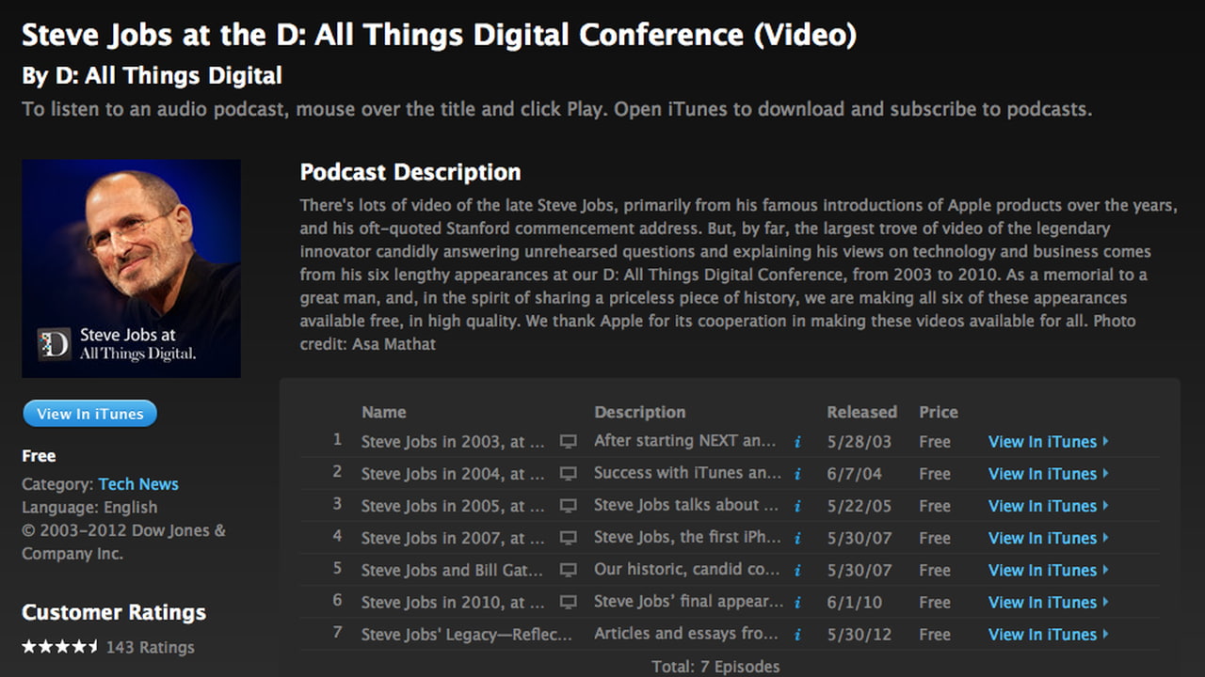Show info for Steve Jobs in 2005 episode
Screen dimensions: 1205x677
point(797,506)
